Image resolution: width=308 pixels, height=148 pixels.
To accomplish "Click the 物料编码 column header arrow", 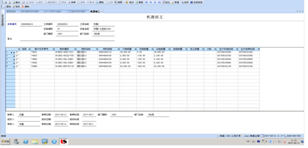I will point(75,49).
